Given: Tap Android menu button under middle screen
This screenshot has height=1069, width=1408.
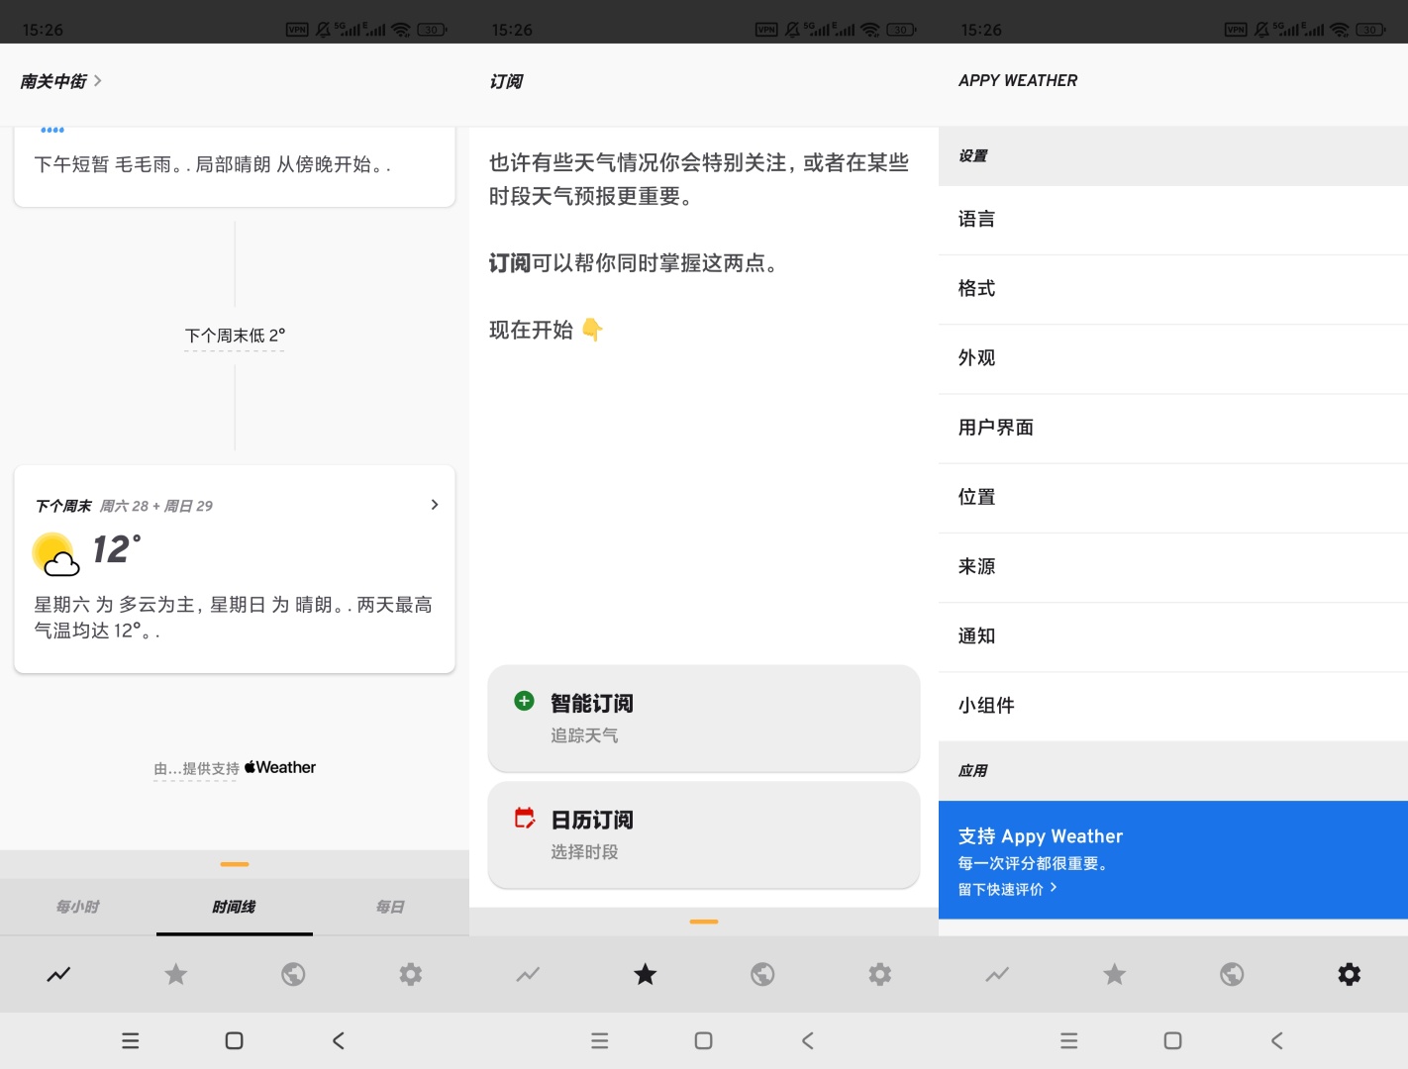Looking at the screenshot, I should coord(600,1040).
